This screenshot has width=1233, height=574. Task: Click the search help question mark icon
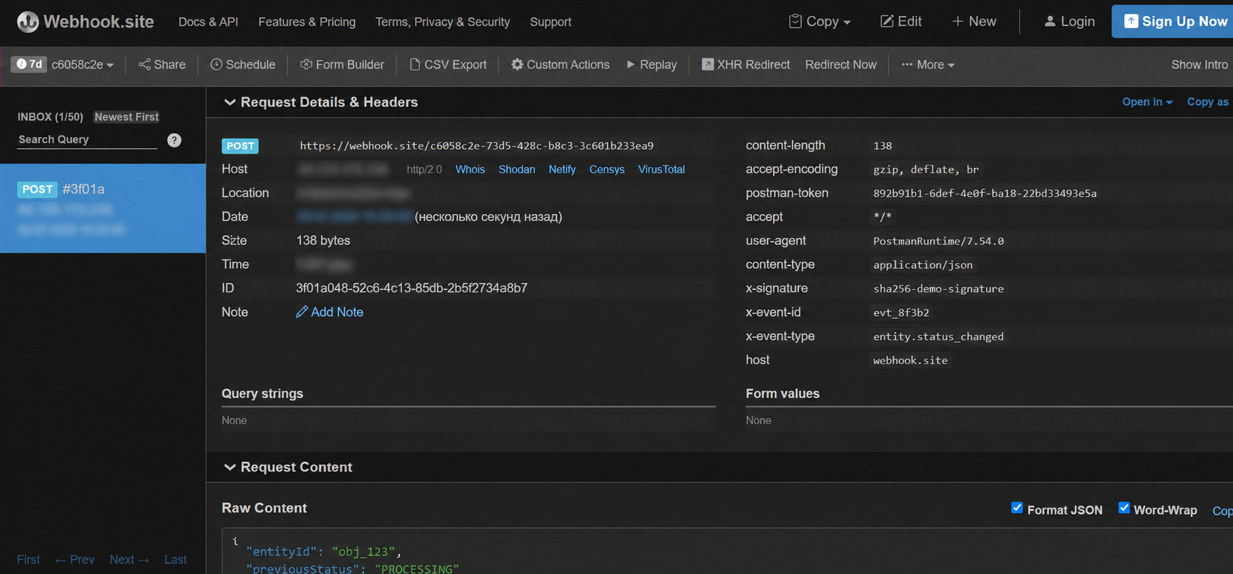pyautogui.click(x=174, y=140)
